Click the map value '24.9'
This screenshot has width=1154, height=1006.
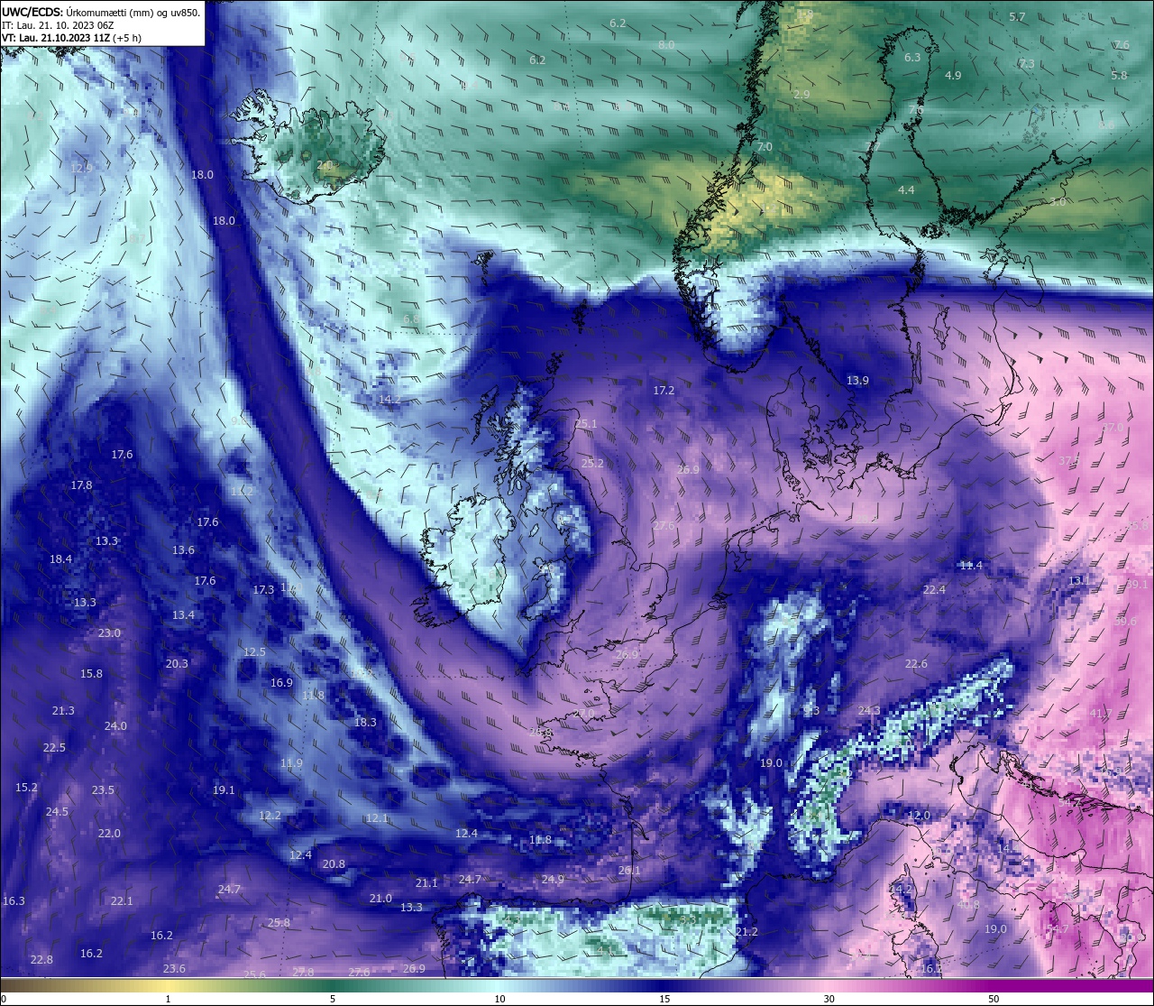coord(553,880)
